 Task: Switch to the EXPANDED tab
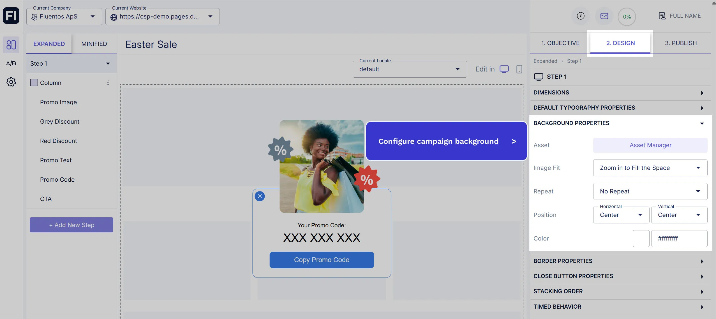49,44
